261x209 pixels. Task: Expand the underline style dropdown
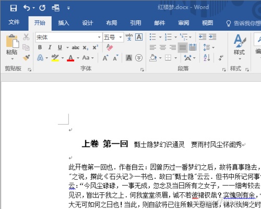coord(67,47)
